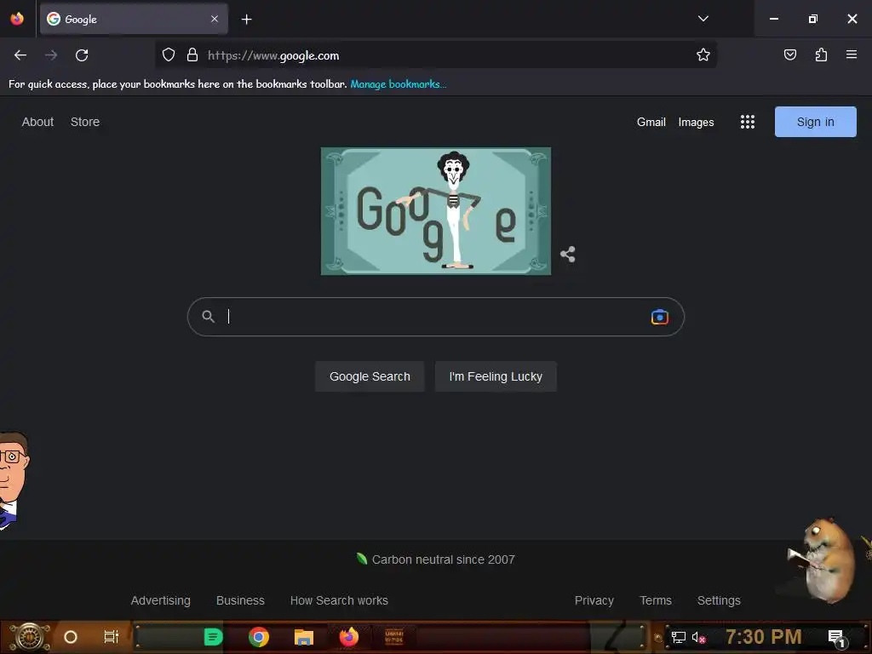The image size is (872, 654).
Task: Open the Advertising footer link
Action: click(161, 600)
